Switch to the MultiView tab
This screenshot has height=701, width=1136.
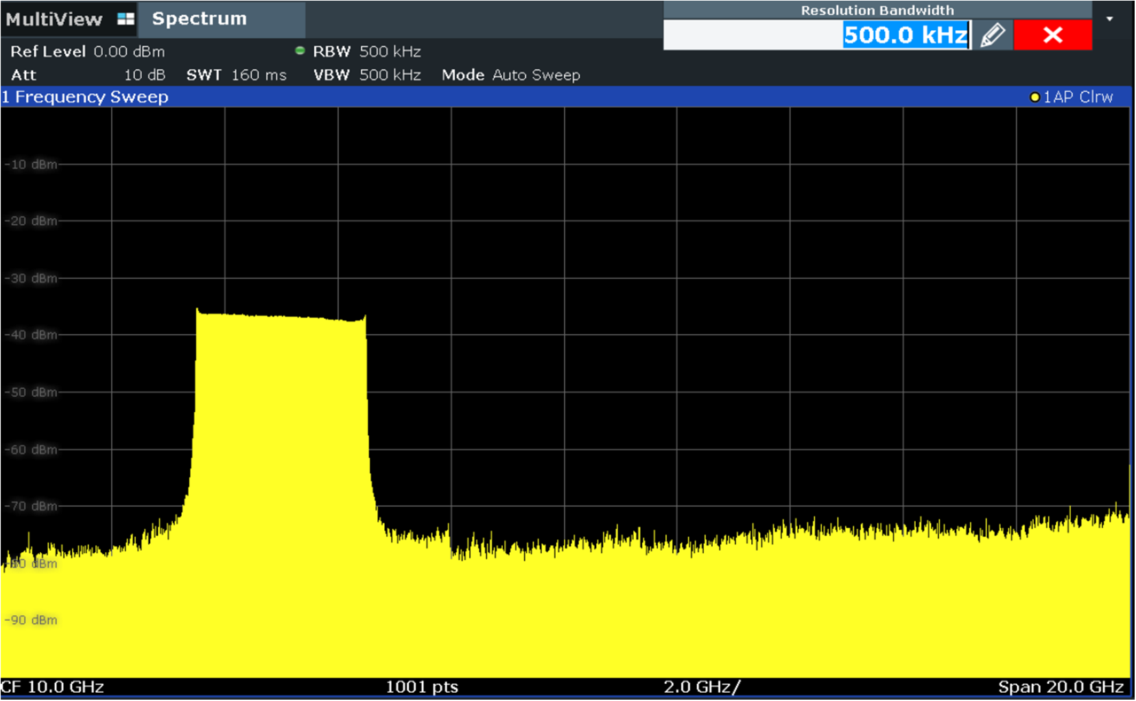(55, 18)
